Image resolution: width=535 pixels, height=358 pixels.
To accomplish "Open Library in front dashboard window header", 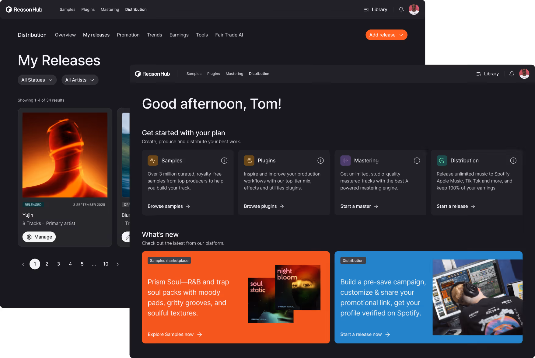I will (488, 74).
